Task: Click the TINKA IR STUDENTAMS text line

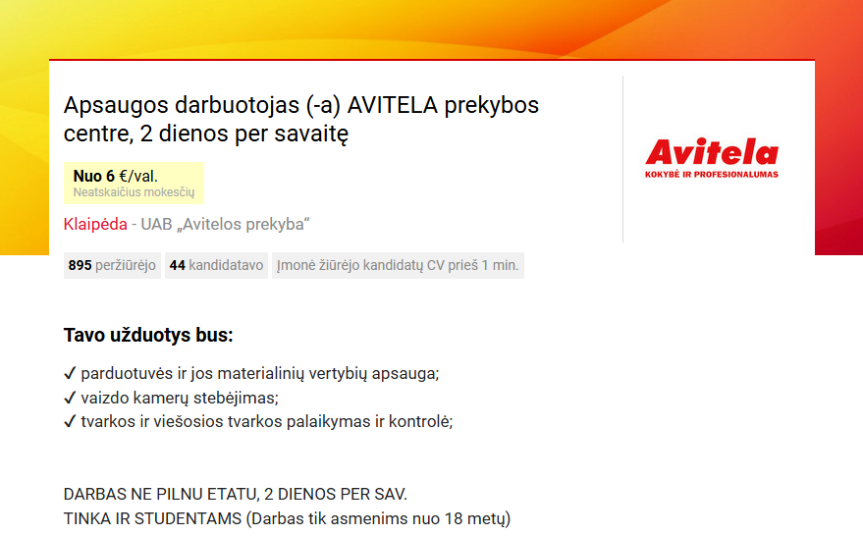Action: click(288, 518)
